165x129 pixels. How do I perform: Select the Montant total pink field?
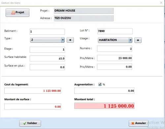pos(104,106)
